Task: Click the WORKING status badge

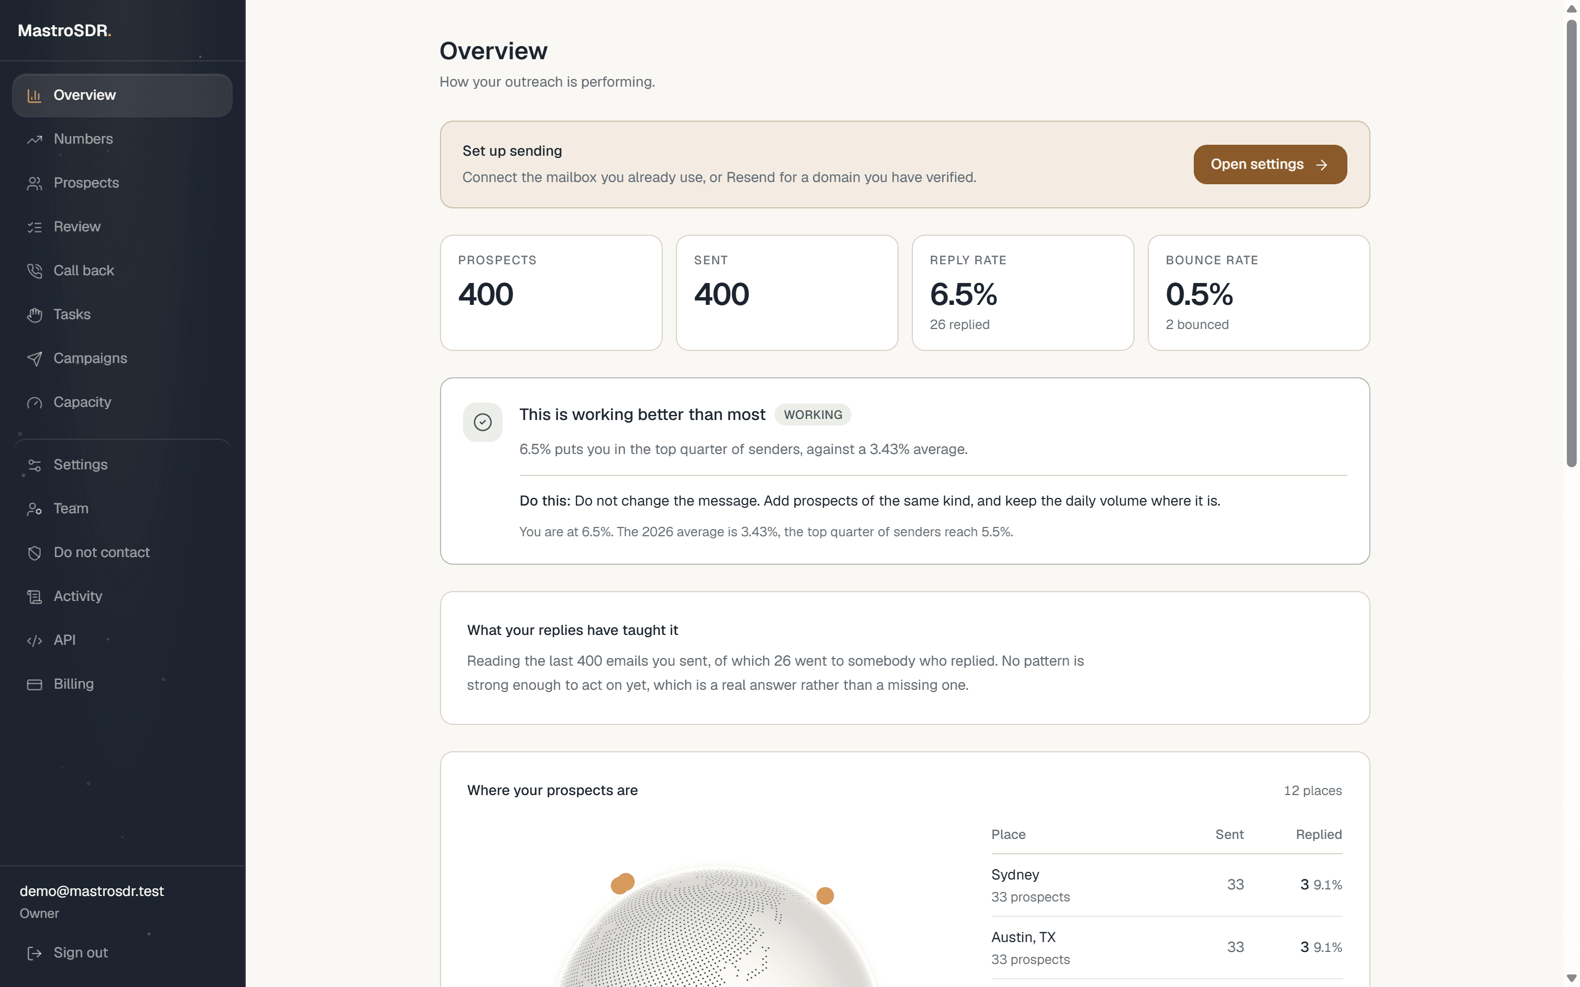Action: (813, 415)
